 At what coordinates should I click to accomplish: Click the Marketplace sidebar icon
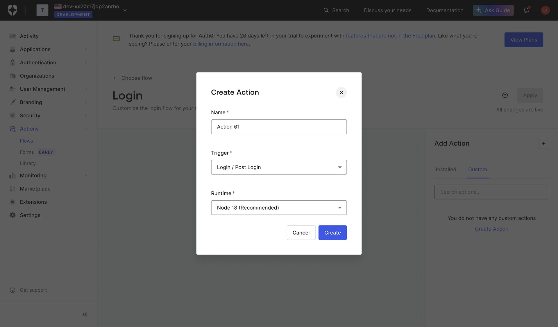pos(12,189)
